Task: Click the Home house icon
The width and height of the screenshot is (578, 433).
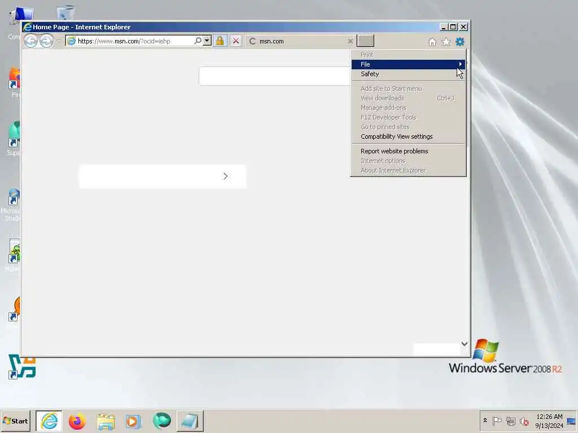Action: pos(432,42)
